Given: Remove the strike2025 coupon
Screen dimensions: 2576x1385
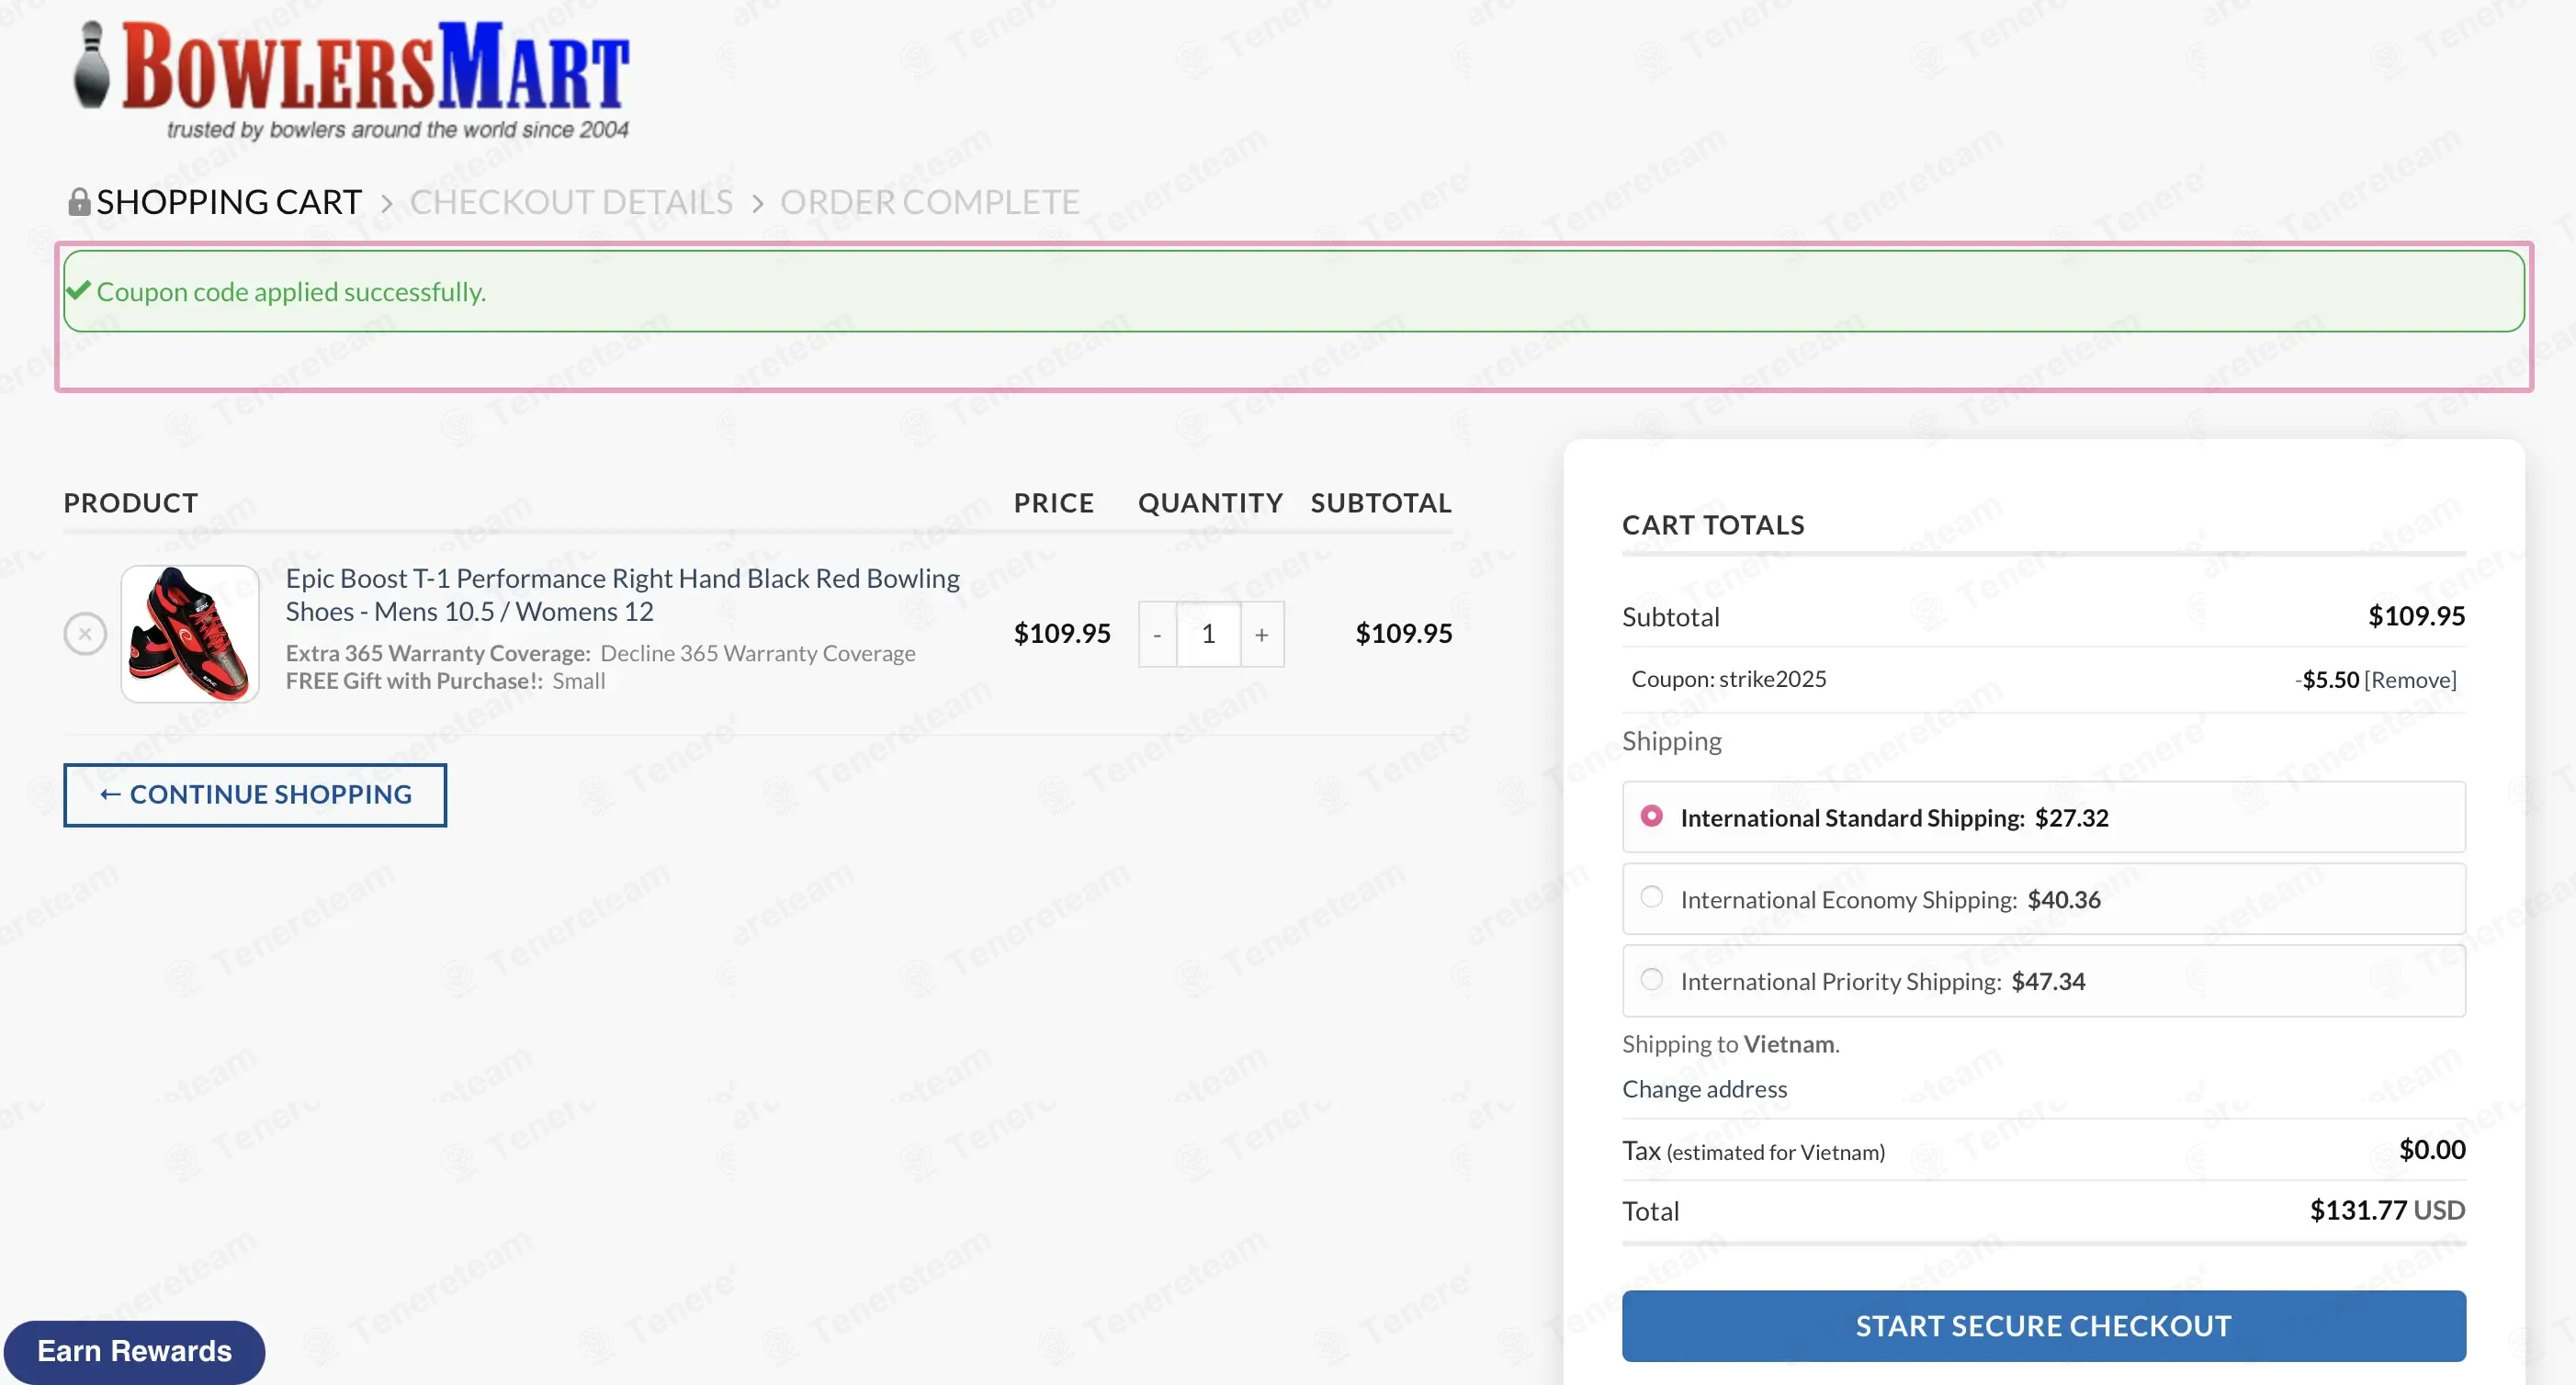Looking at the screenshot, I should 2410,680.
